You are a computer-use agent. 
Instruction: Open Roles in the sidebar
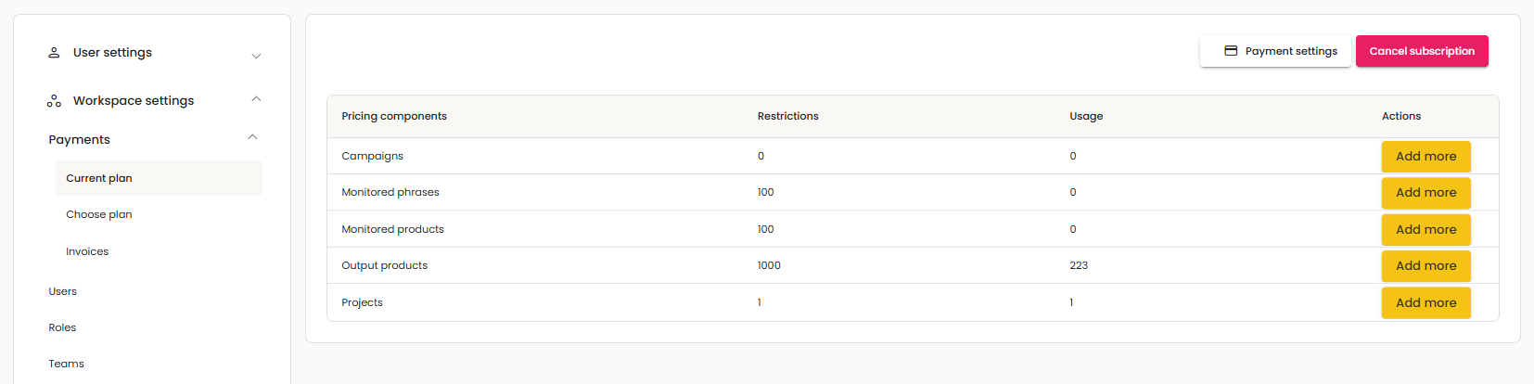[62, 327]
